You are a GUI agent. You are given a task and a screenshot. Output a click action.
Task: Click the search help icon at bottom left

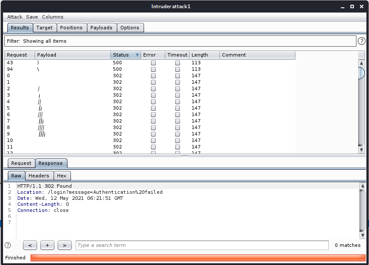coord(8,245)
